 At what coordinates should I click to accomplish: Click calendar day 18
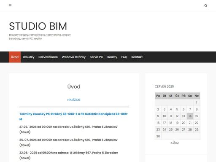click(x=171, y=123)
